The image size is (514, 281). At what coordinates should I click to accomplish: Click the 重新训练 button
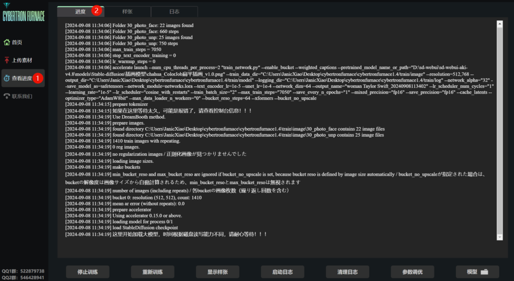click(x=152, y=272)
